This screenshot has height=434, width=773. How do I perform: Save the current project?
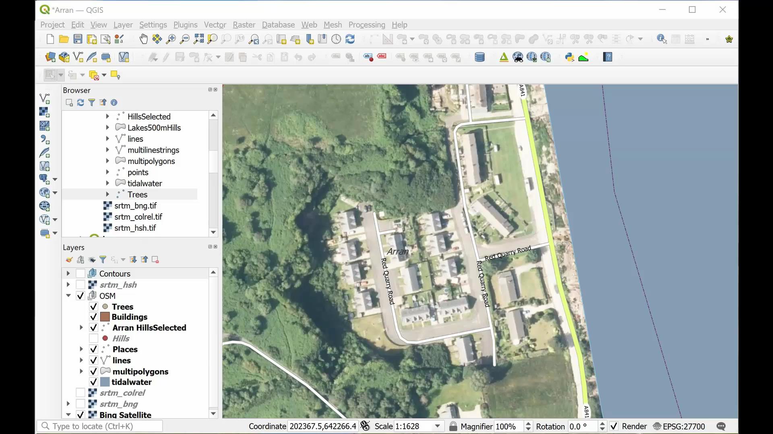coord(77,39)
